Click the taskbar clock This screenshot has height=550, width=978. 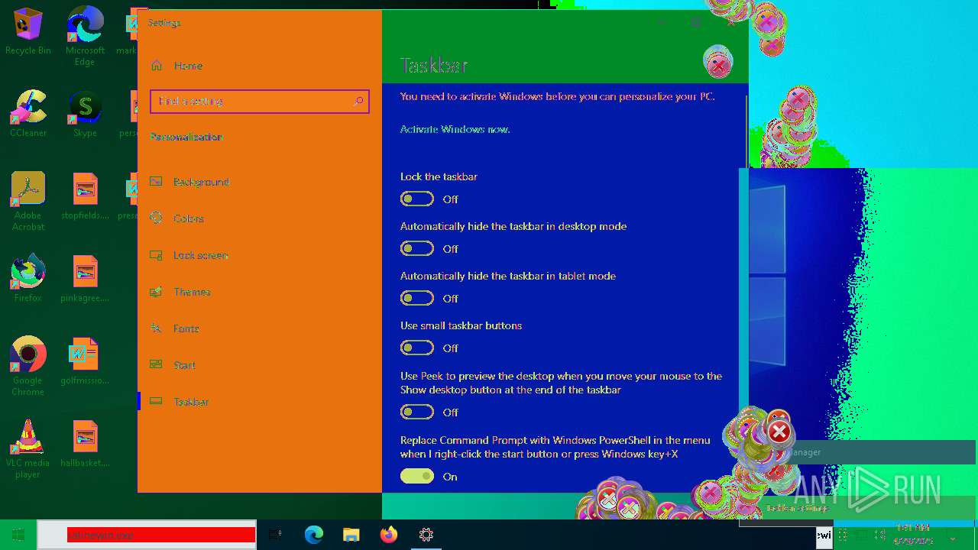914,535
